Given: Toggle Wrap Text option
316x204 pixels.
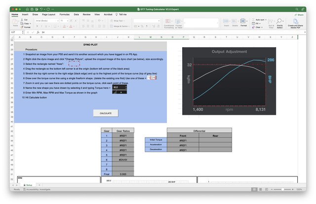Looking at the screenshot, I should tap(118, 21).
